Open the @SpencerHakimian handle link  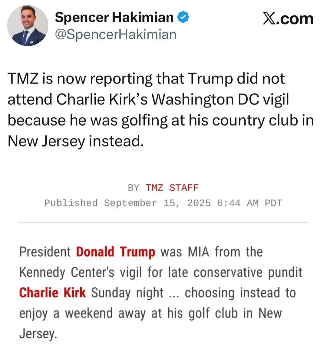[115, 34]
